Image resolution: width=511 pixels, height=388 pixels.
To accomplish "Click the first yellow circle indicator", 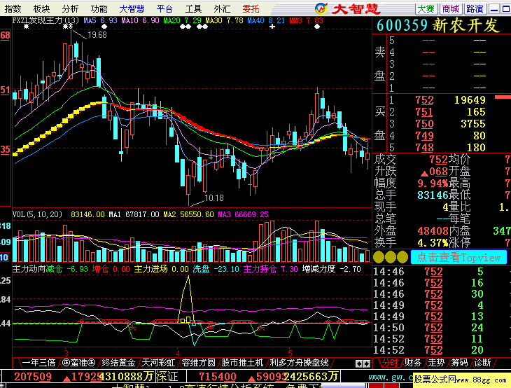I will [379, 257].
